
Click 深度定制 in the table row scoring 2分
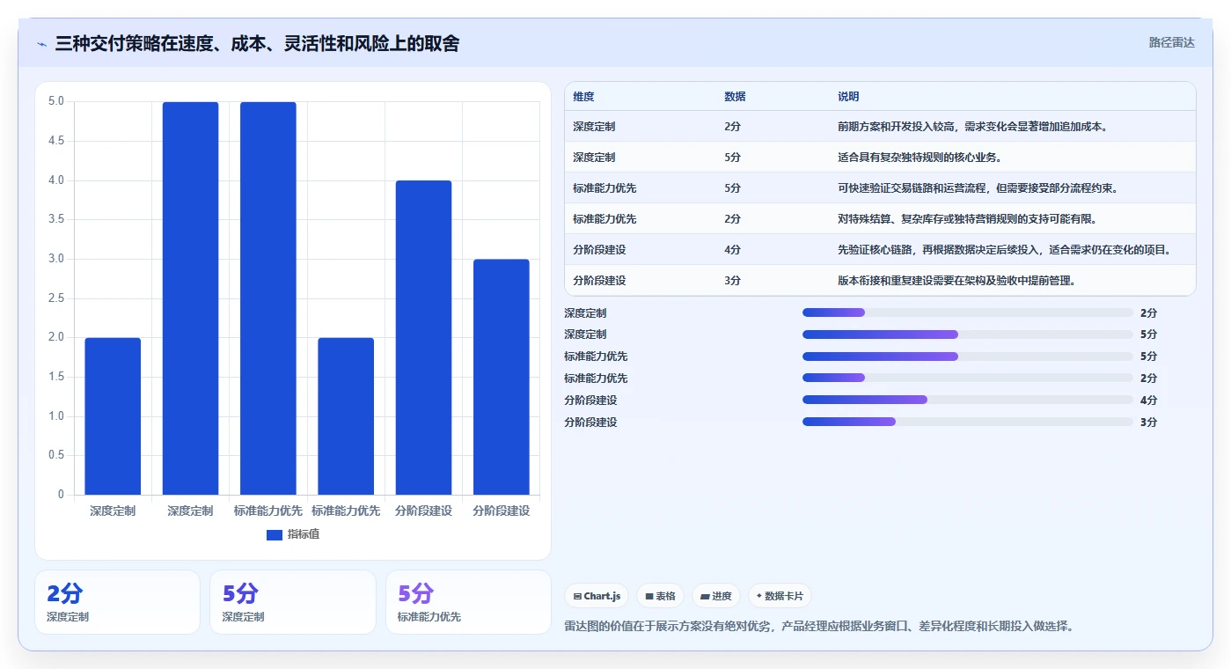594,127
